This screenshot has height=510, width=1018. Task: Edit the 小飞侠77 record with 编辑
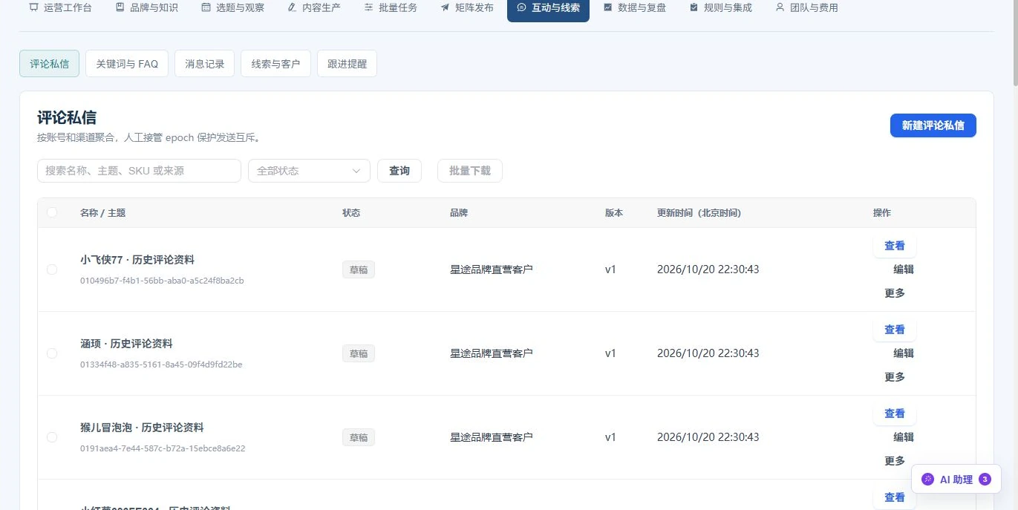pyautogui.click(x=904, y=269)
